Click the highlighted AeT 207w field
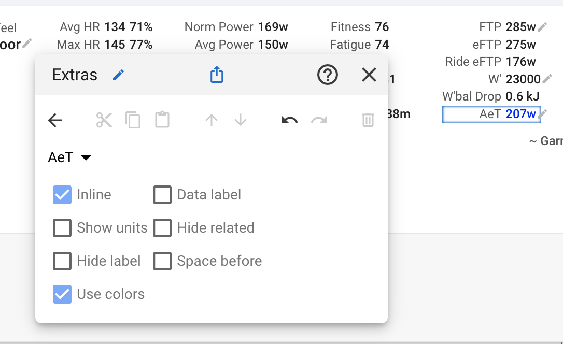 pos(490,114)
